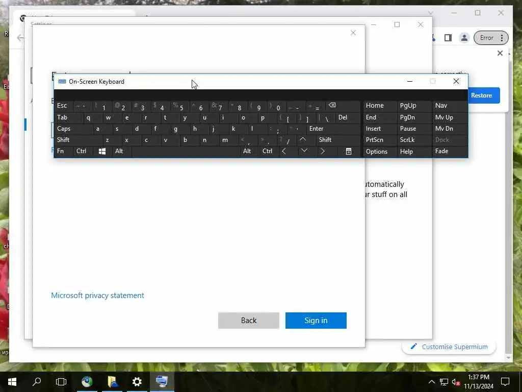Open the Action Center notifications icon
This screenshot has width=522, height=392.
pyautogui.click(x=505, y=382)
